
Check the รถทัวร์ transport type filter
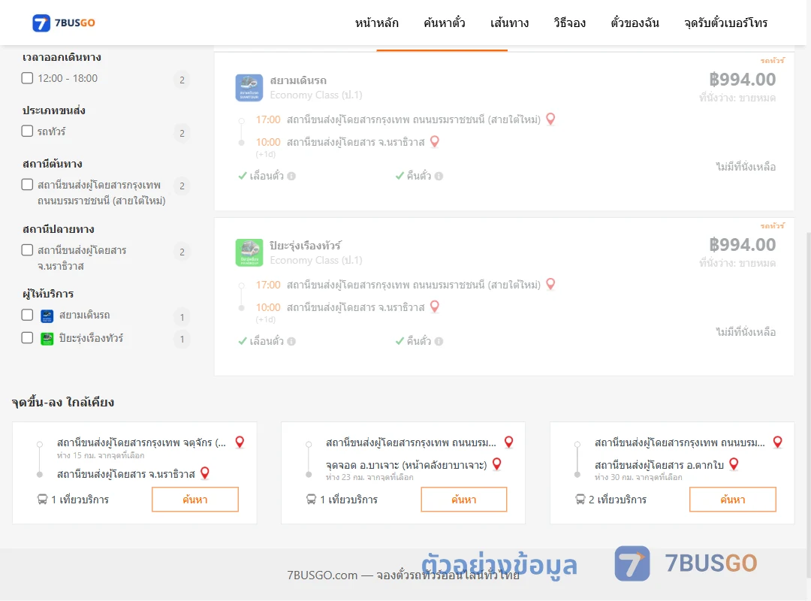click(x=28, y=131)
